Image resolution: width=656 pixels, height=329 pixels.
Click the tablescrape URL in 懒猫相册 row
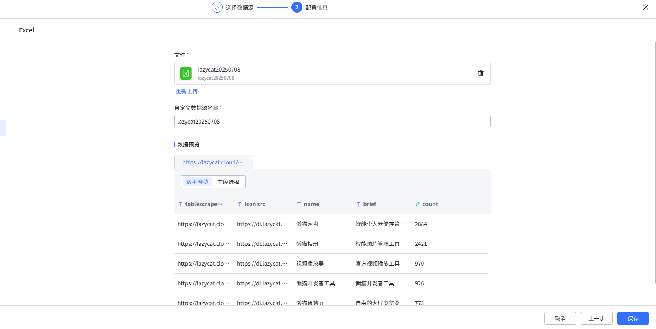click(203, 244)
